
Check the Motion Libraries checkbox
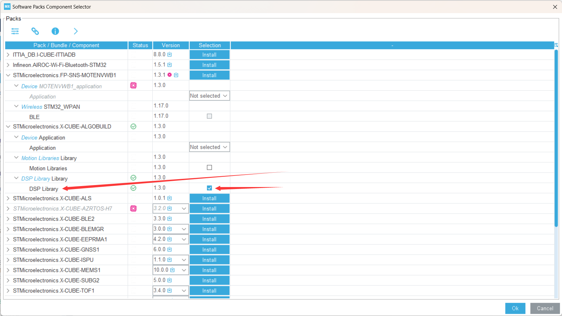point(209,167)
